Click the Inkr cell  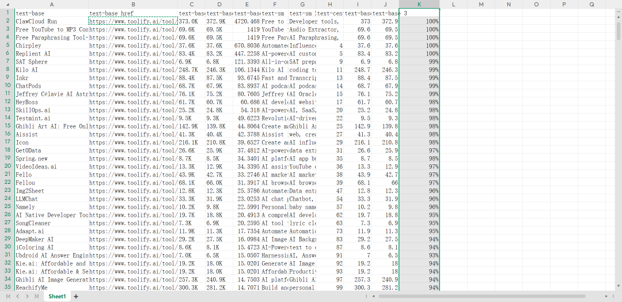click(51, 78)
